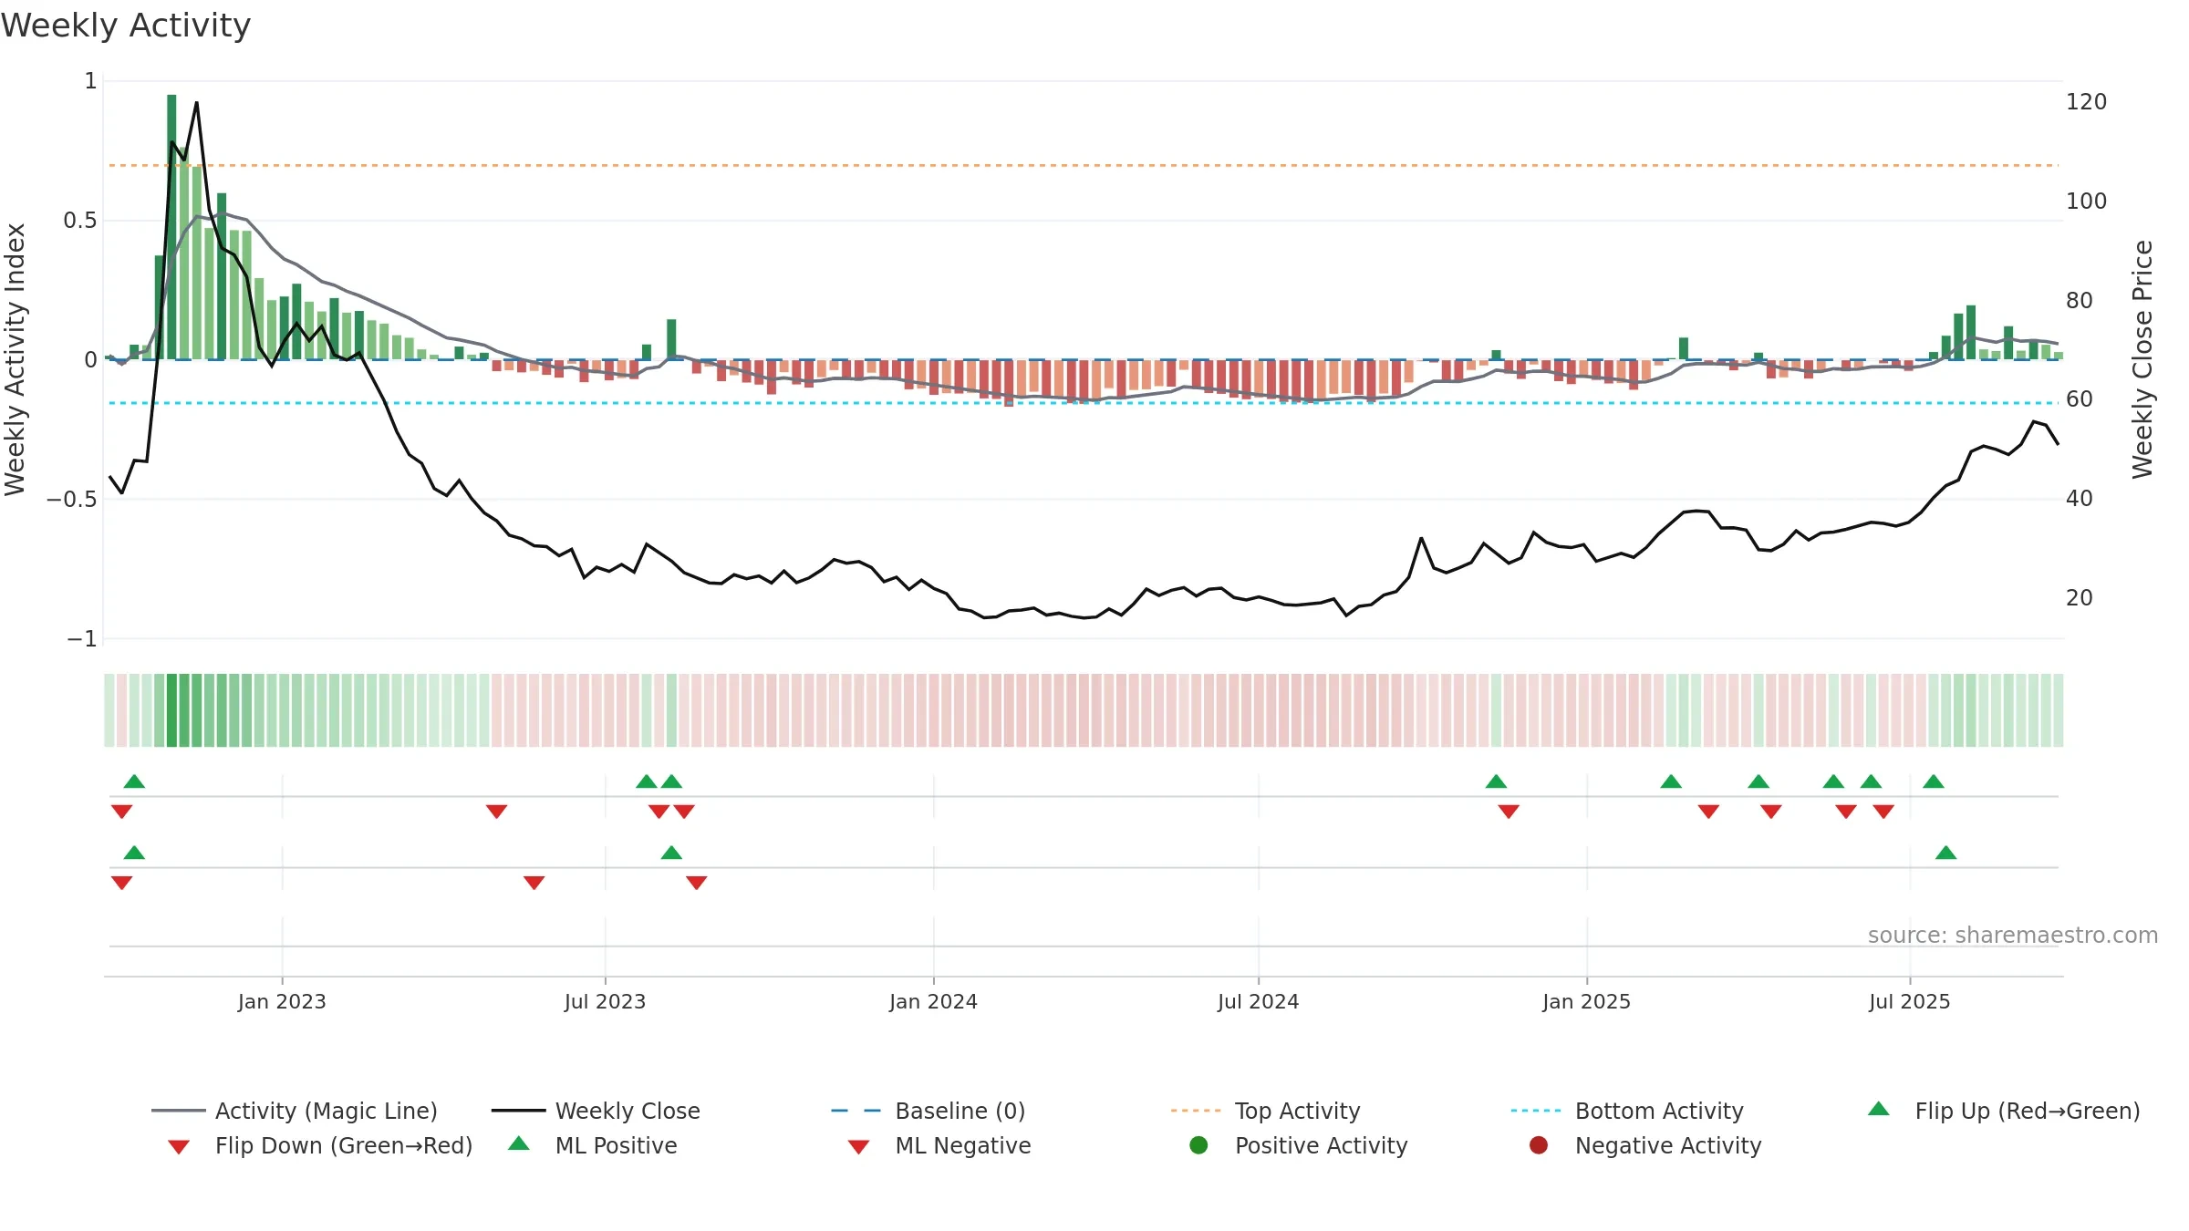Click the 100 price axis tick label
Image resolution: width=2189 pixels, height=1231 pixels.
2086,201
